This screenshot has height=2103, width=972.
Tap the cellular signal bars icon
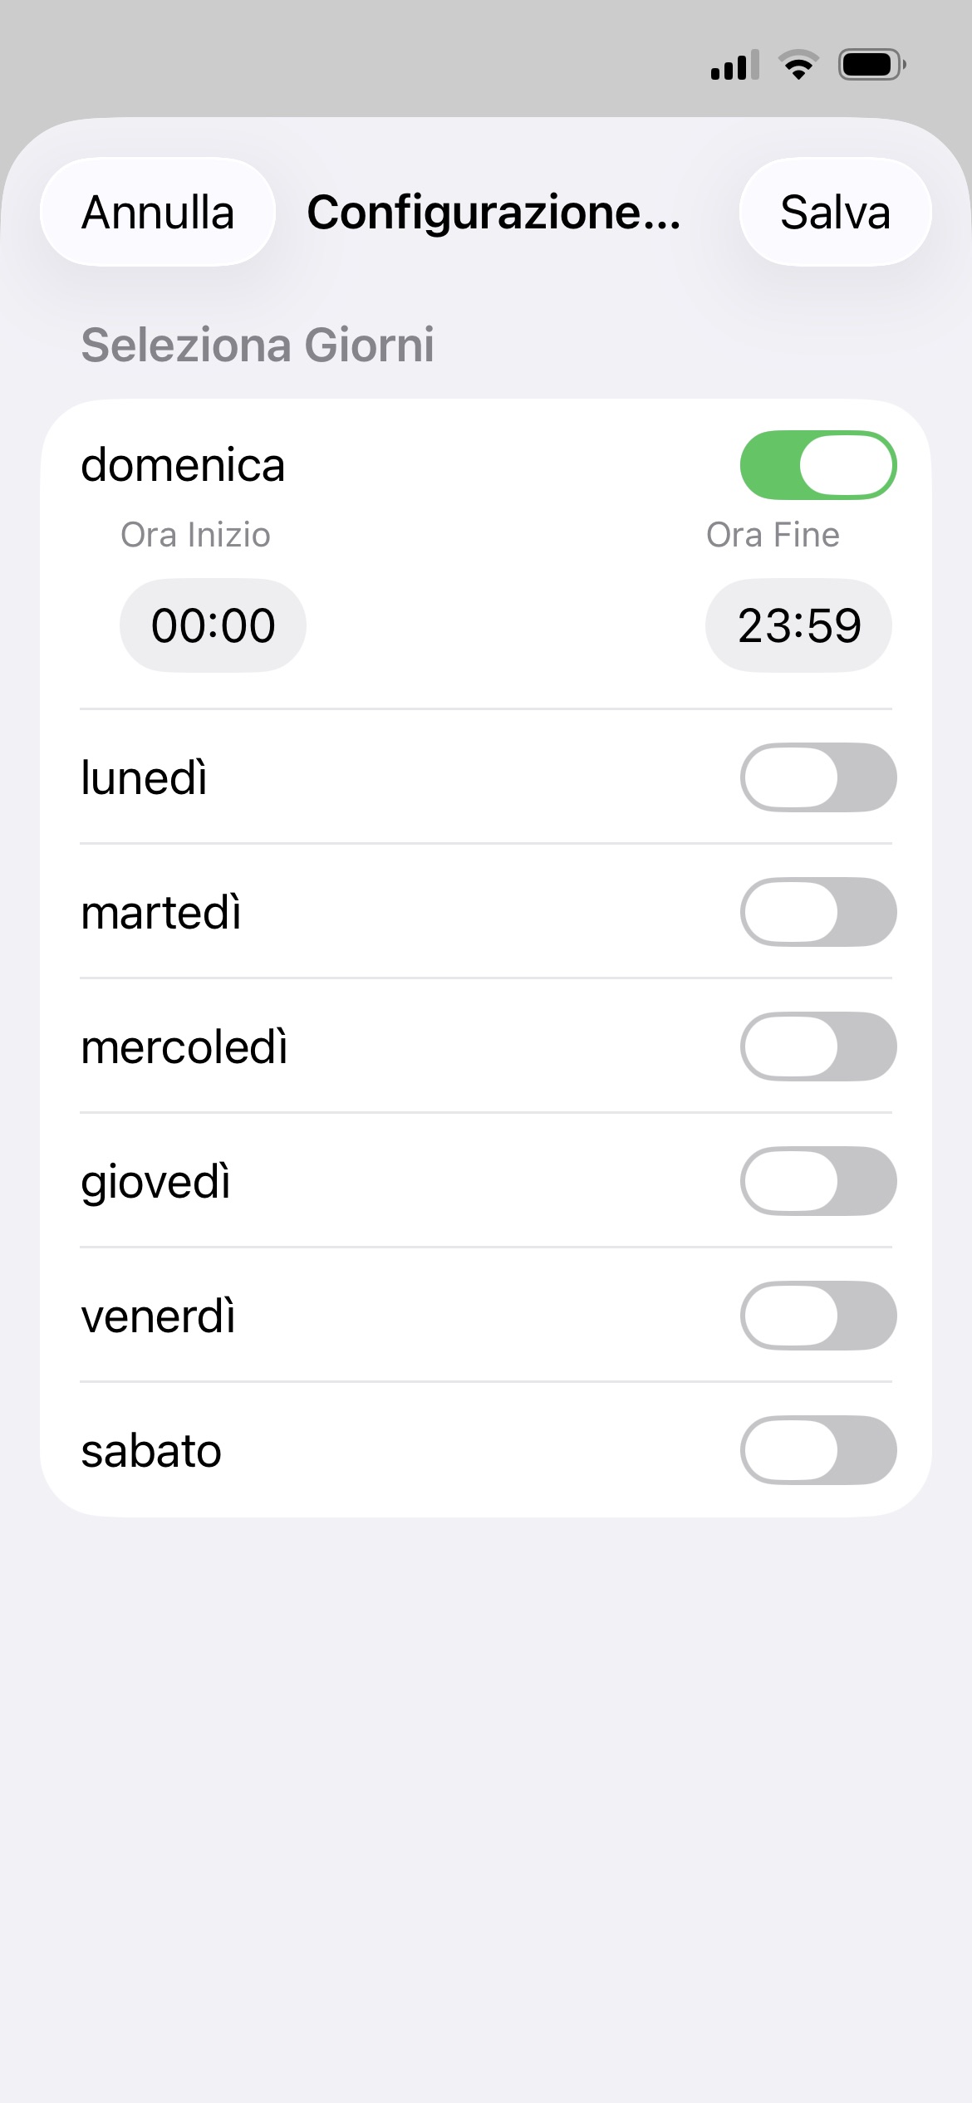pos(734,65)
